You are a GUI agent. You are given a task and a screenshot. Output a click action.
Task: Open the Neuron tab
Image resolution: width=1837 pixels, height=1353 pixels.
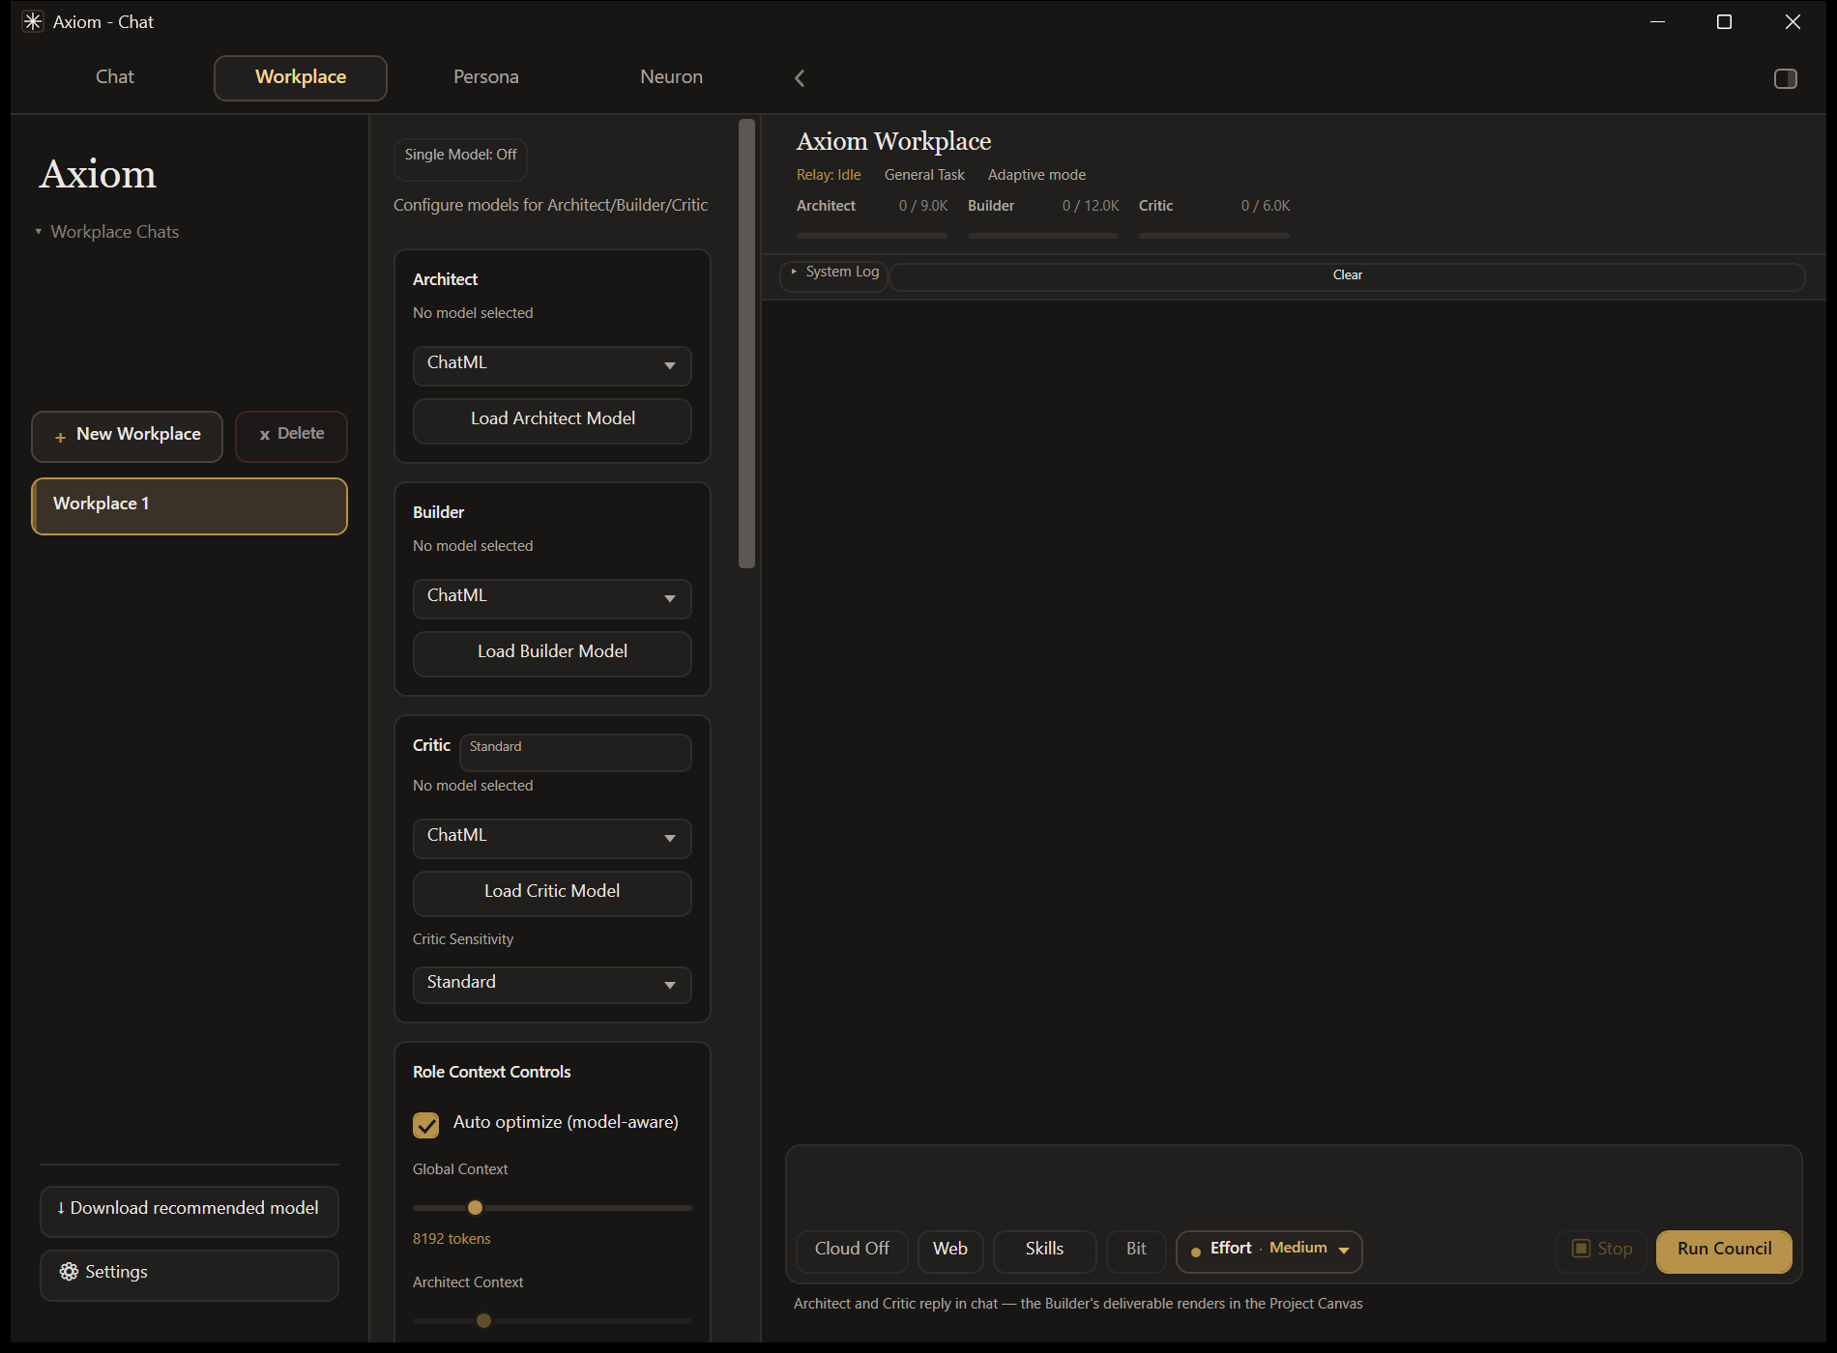[x=672, y=77]
